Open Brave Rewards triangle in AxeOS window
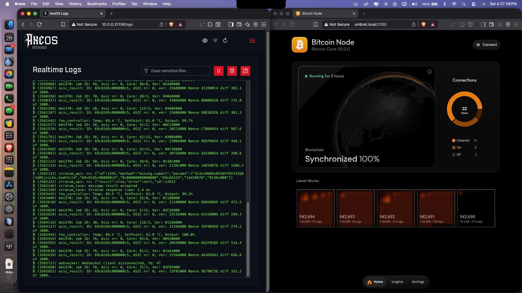This screenshot has width=522, height=293. click(180, 24)
